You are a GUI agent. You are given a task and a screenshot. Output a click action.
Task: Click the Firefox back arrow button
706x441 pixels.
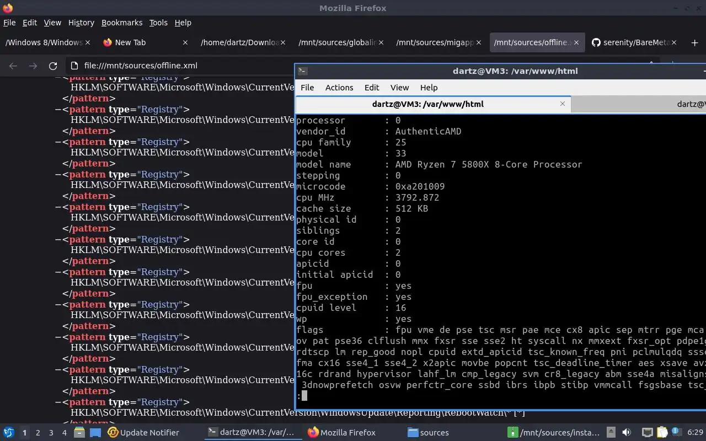tap(13, 66)
